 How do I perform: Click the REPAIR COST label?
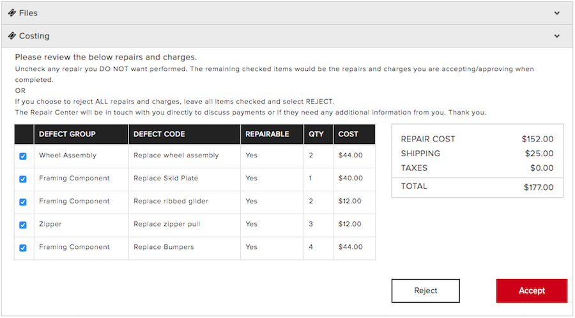point(427,139)
